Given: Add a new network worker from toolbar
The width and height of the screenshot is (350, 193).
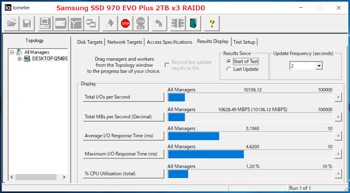Looking at the screenshot, I should [x=76, y=23].
